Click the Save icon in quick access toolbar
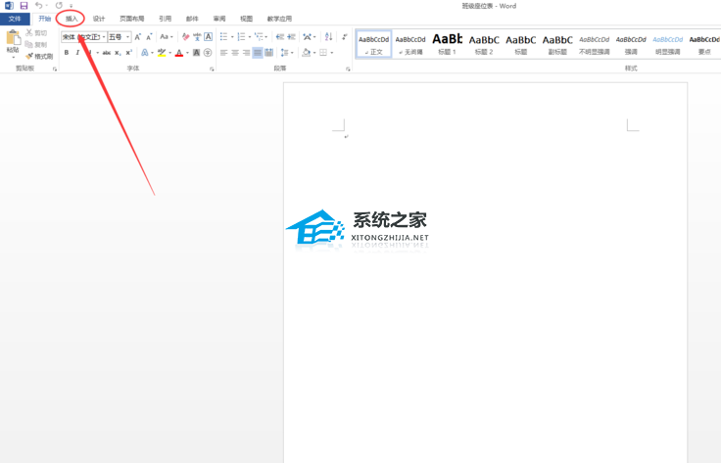 click(24, 6)
